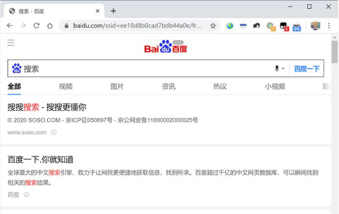Open the hamburger menu on Baidu page
339x214 pixels.
tap(11, 43)
